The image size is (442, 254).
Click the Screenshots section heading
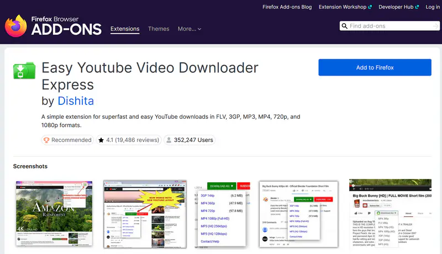tap(30, 166)
